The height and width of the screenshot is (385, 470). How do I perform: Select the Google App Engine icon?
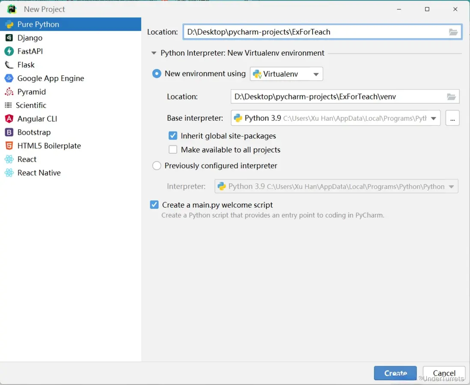click(9, 78)
